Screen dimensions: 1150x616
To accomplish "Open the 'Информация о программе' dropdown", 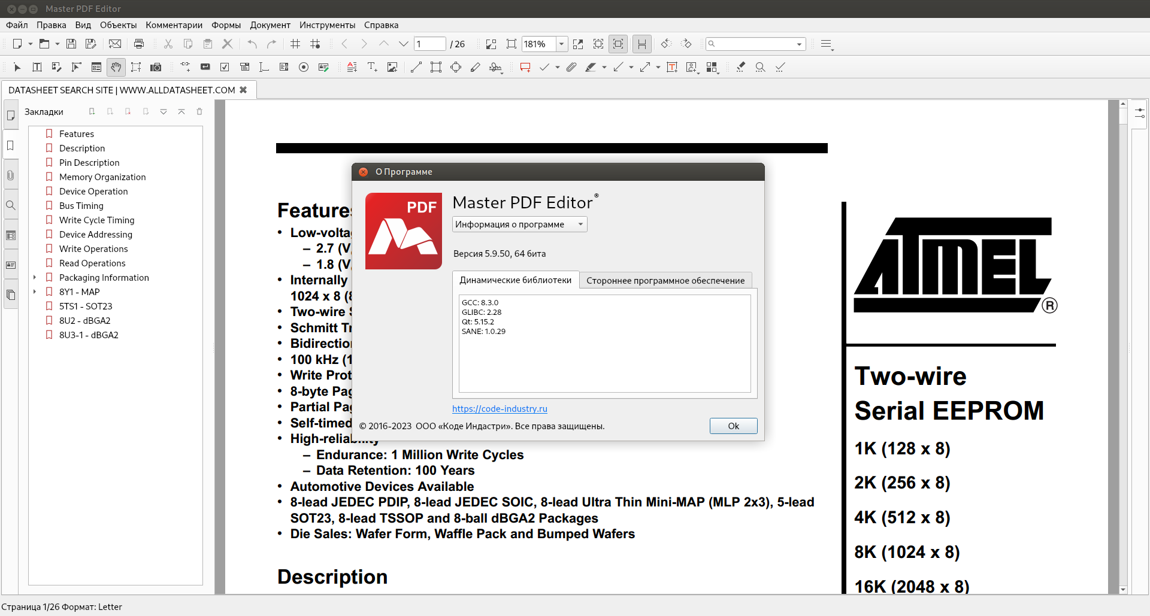I will tap(519, 224).
